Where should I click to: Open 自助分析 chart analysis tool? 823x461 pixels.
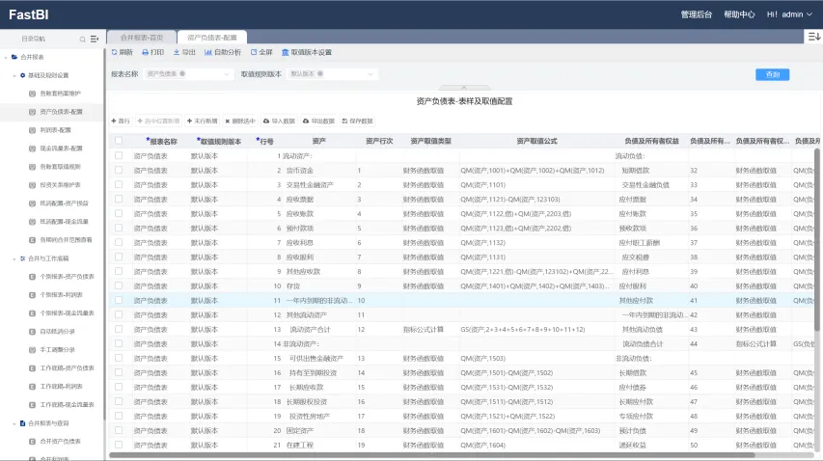(223, 52)
